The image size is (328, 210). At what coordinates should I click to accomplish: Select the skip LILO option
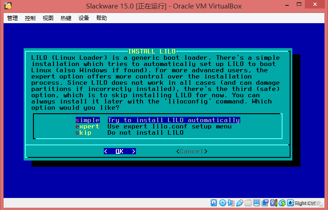(83, 132)
